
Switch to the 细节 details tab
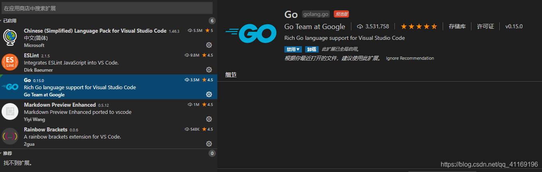[231, 74]
